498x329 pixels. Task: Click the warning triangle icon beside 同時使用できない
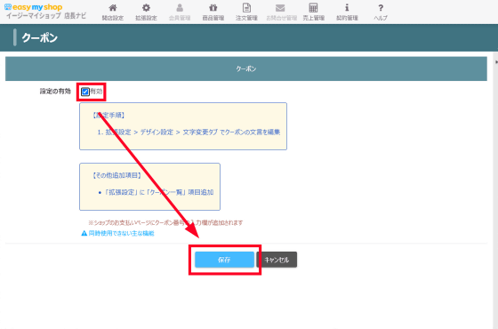click(x=84, y=233)
